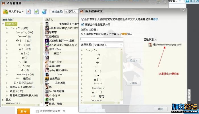This screenshot has width=199, height=114.
Task: Expand love story group in dialog tree
Action: (x=82, y=88)
